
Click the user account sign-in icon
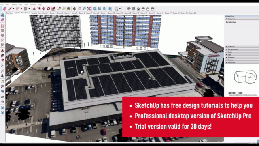(x=116, y=9)
